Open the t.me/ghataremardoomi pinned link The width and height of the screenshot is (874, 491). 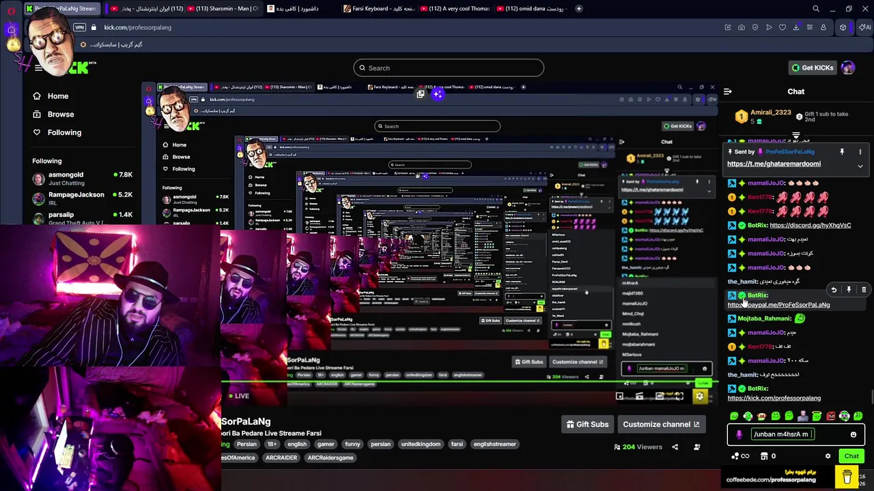774,164
